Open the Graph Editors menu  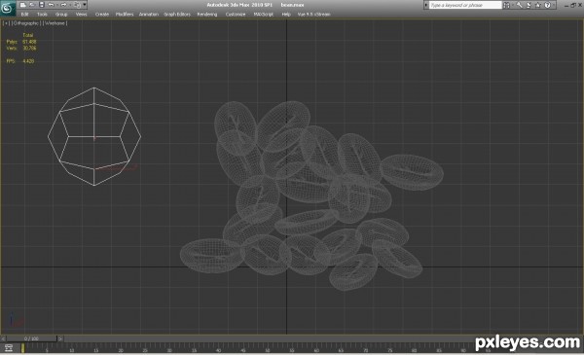(177, 15)
